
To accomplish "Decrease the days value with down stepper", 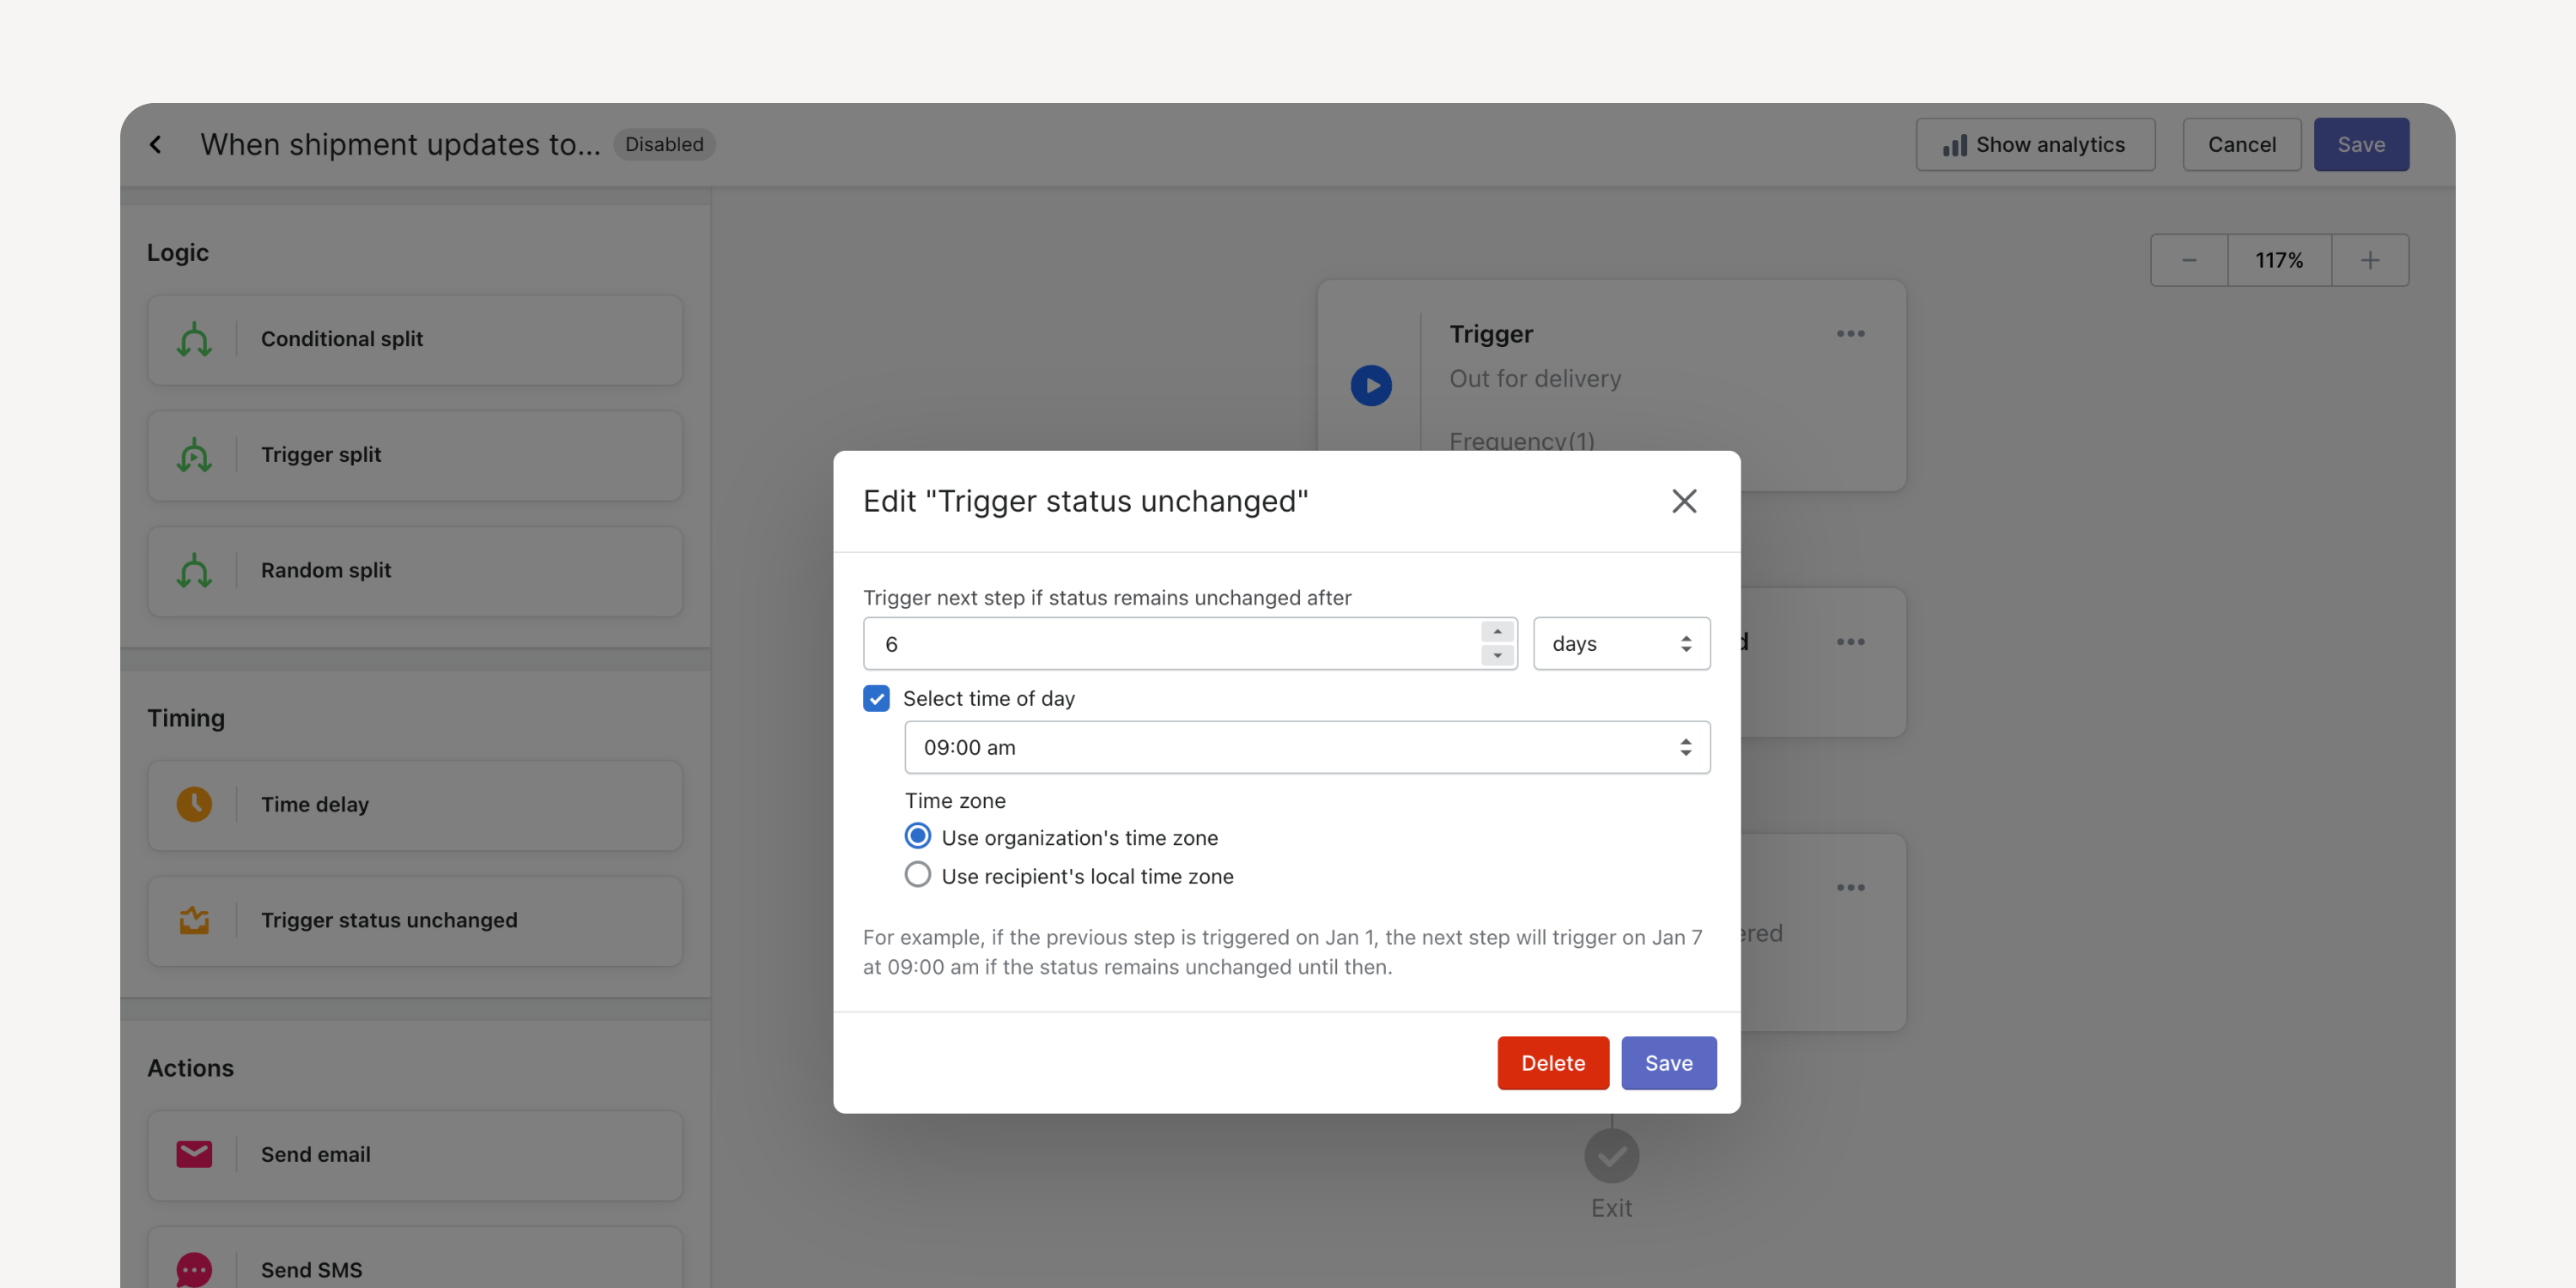I will (1497, 656).
